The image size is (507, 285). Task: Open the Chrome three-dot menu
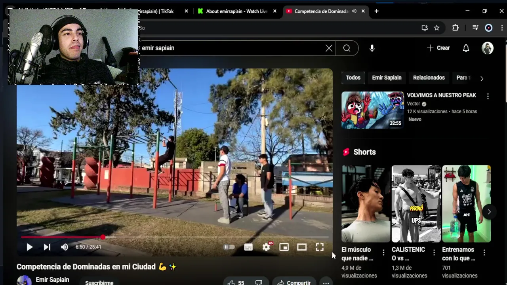coord(502,28)
